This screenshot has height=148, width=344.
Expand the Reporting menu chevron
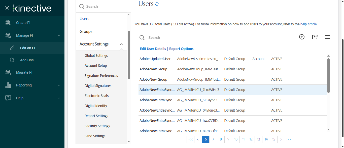tap(59, 85)
